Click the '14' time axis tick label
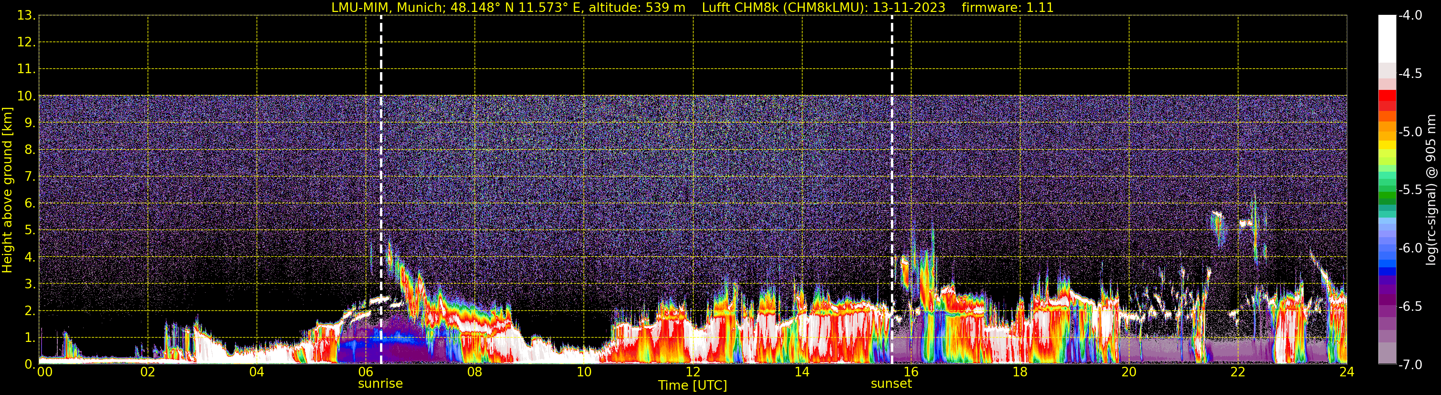The height and width of the screenshot is (395, 1441). coord(802,372)
